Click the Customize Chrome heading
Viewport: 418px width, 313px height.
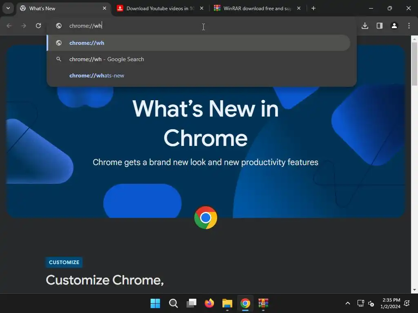click(x=105, y=280)
